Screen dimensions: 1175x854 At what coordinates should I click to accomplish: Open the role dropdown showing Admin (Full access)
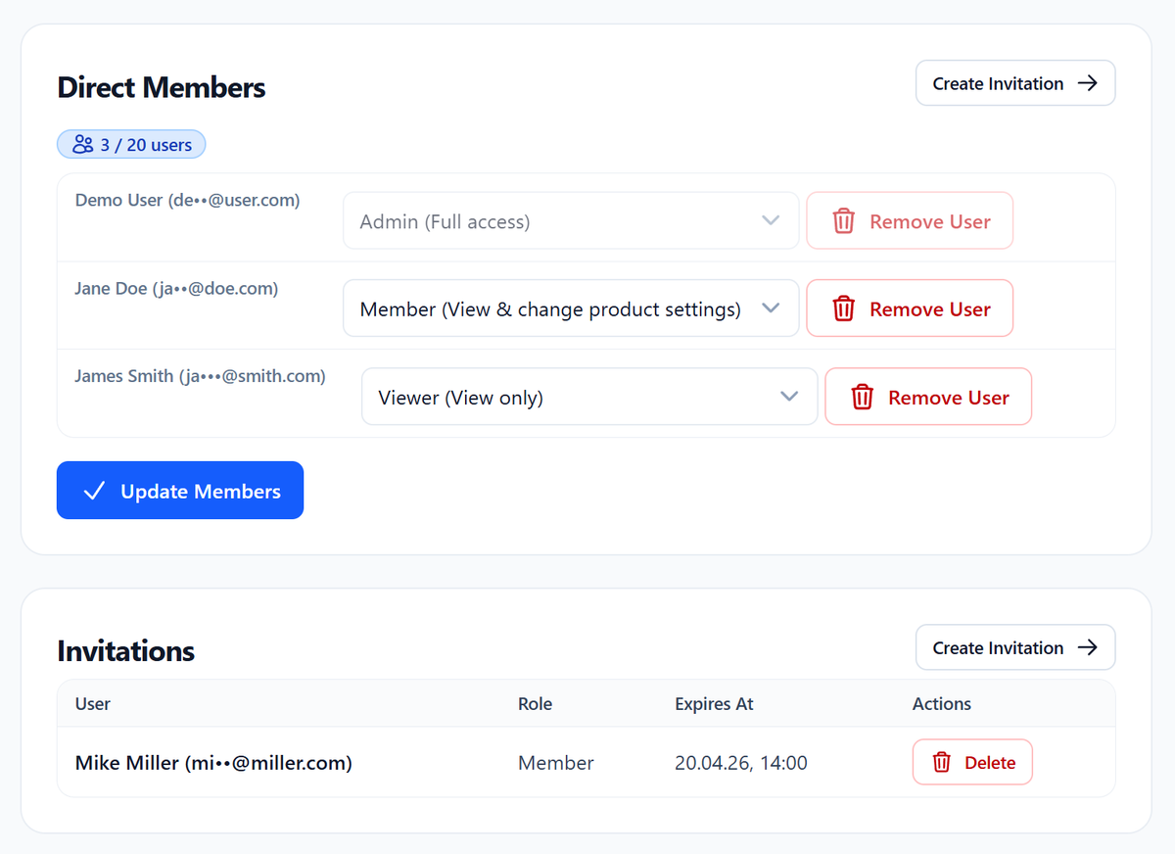click(571, 220)
